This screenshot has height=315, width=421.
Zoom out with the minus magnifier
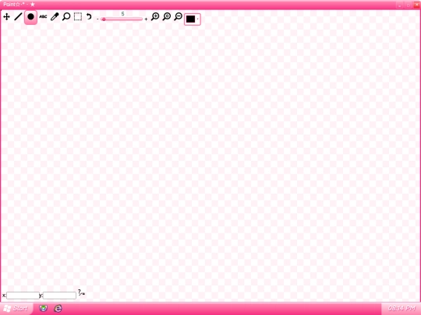point(179,16)
